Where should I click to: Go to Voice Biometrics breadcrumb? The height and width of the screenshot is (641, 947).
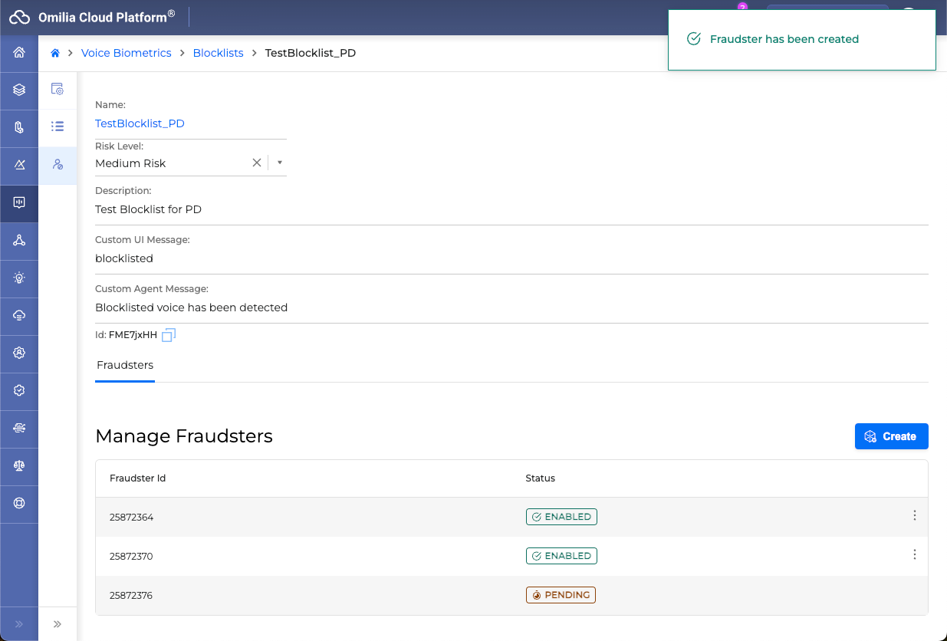pos(127,54)
